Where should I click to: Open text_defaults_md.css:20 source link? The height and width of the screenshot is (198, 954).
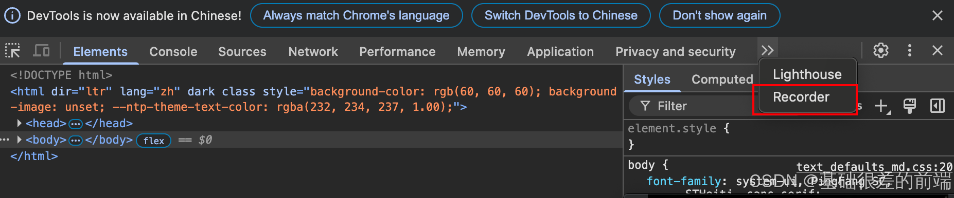pyautogui.click(x=874, y=167)
